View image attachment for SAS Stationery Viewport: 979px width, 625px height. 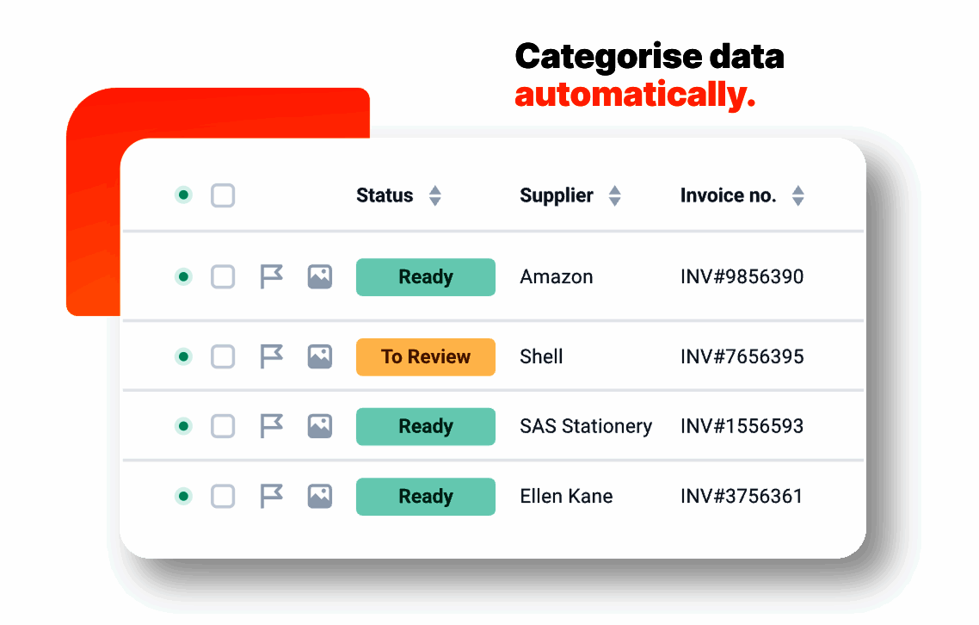point(320,425)
